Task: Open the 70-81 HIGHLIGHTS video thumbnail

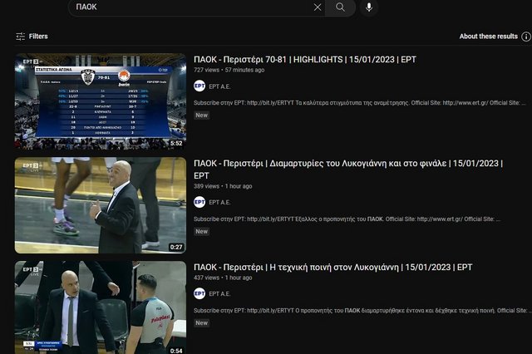Action: [101, 101]
